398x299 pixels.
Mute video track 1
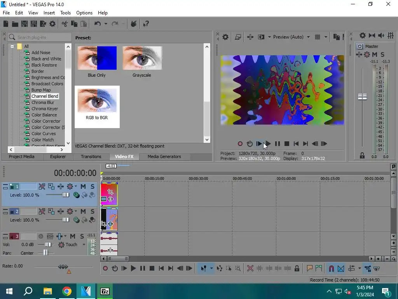pos(83,186)
